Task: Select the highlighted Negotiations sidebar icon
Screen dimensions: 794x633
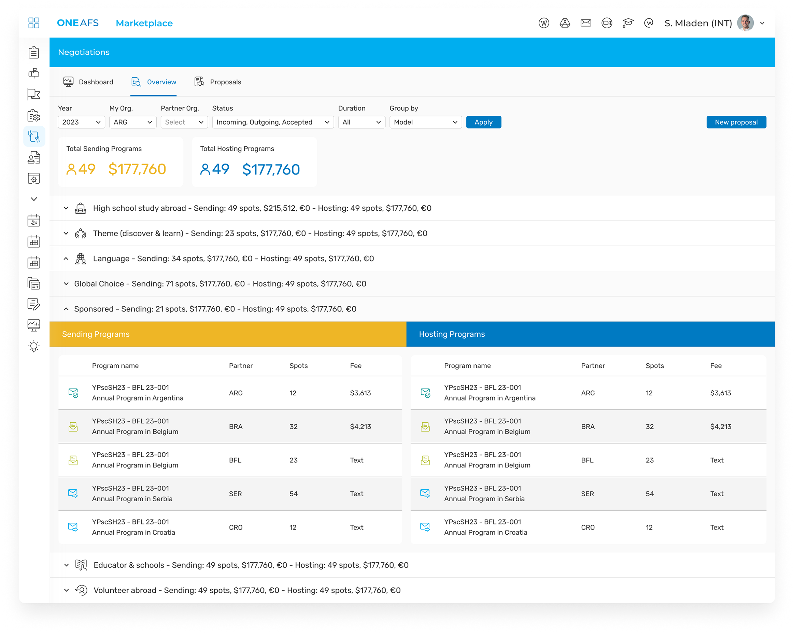Action: click(34, 136)
